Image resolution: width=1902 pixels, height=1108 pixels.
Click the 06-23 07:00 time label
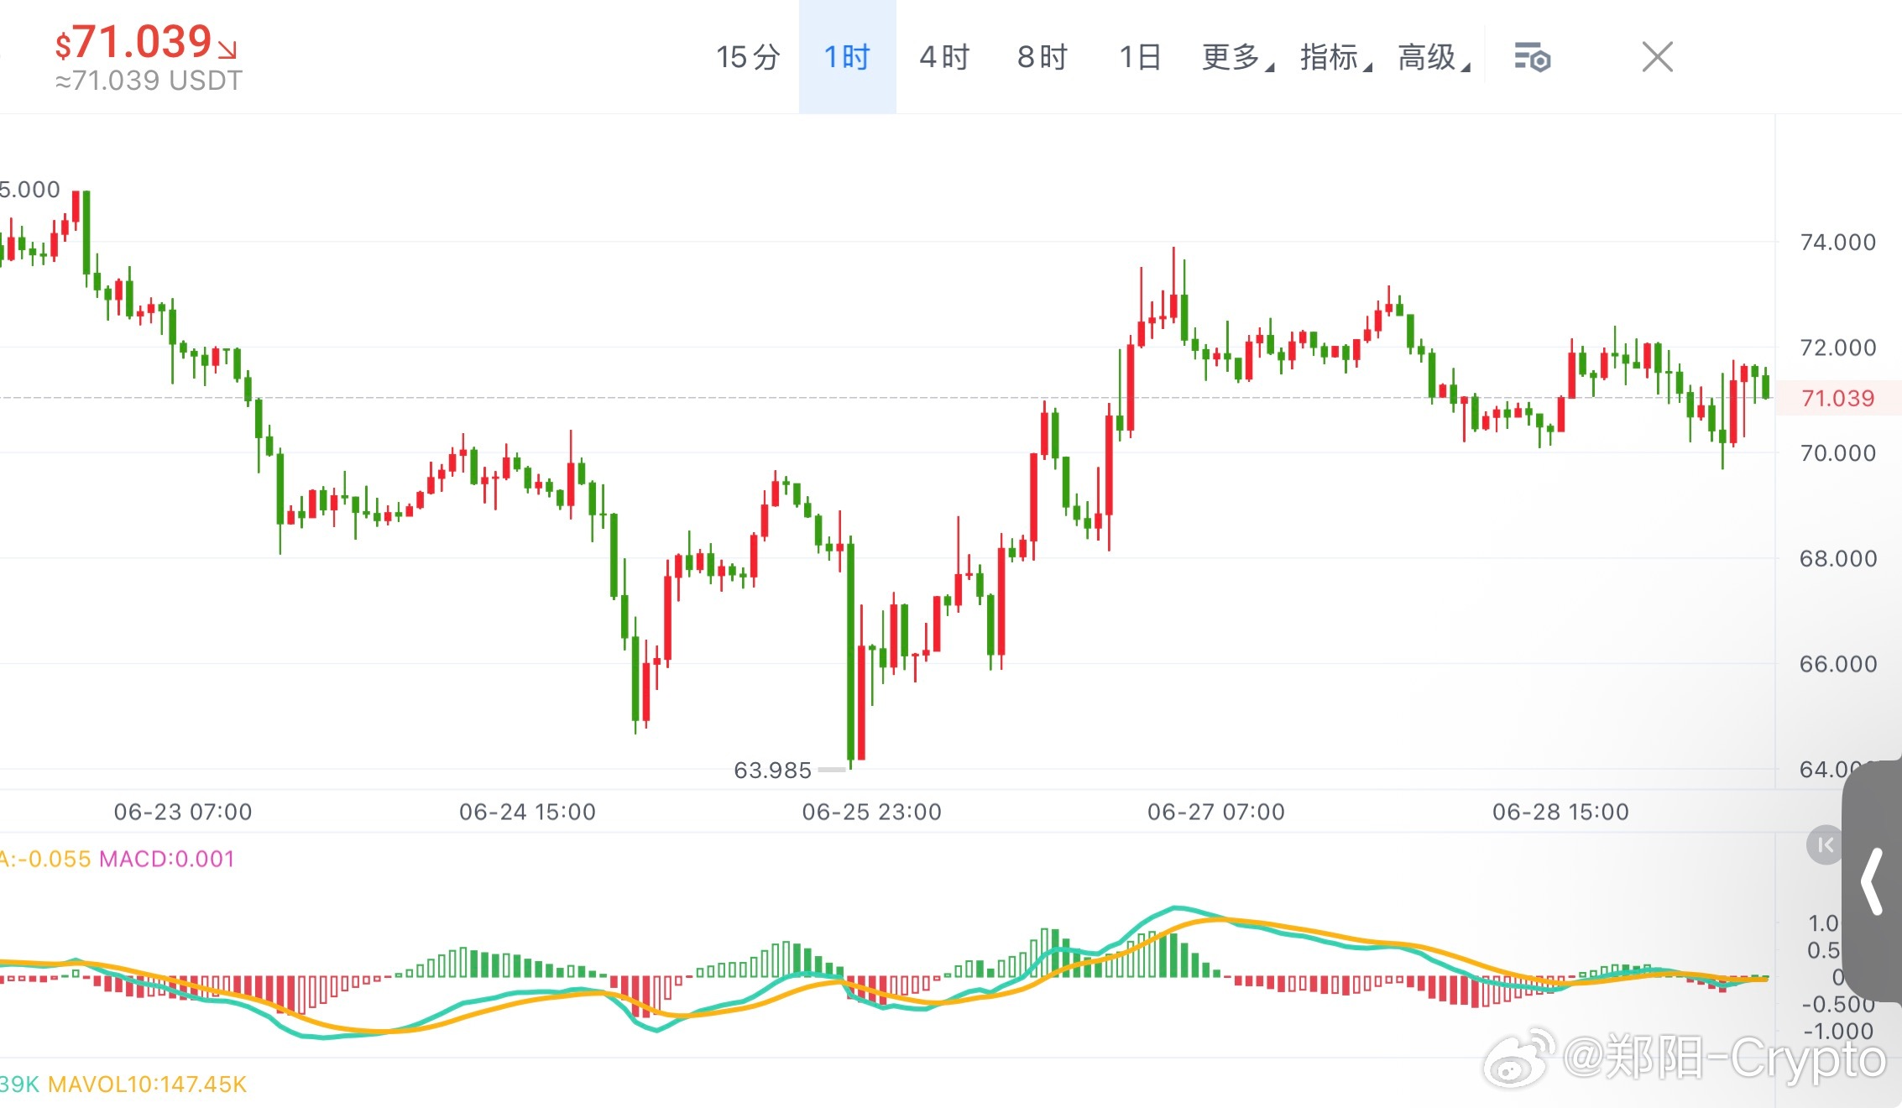pyautogui.click(x=183, y=812)
